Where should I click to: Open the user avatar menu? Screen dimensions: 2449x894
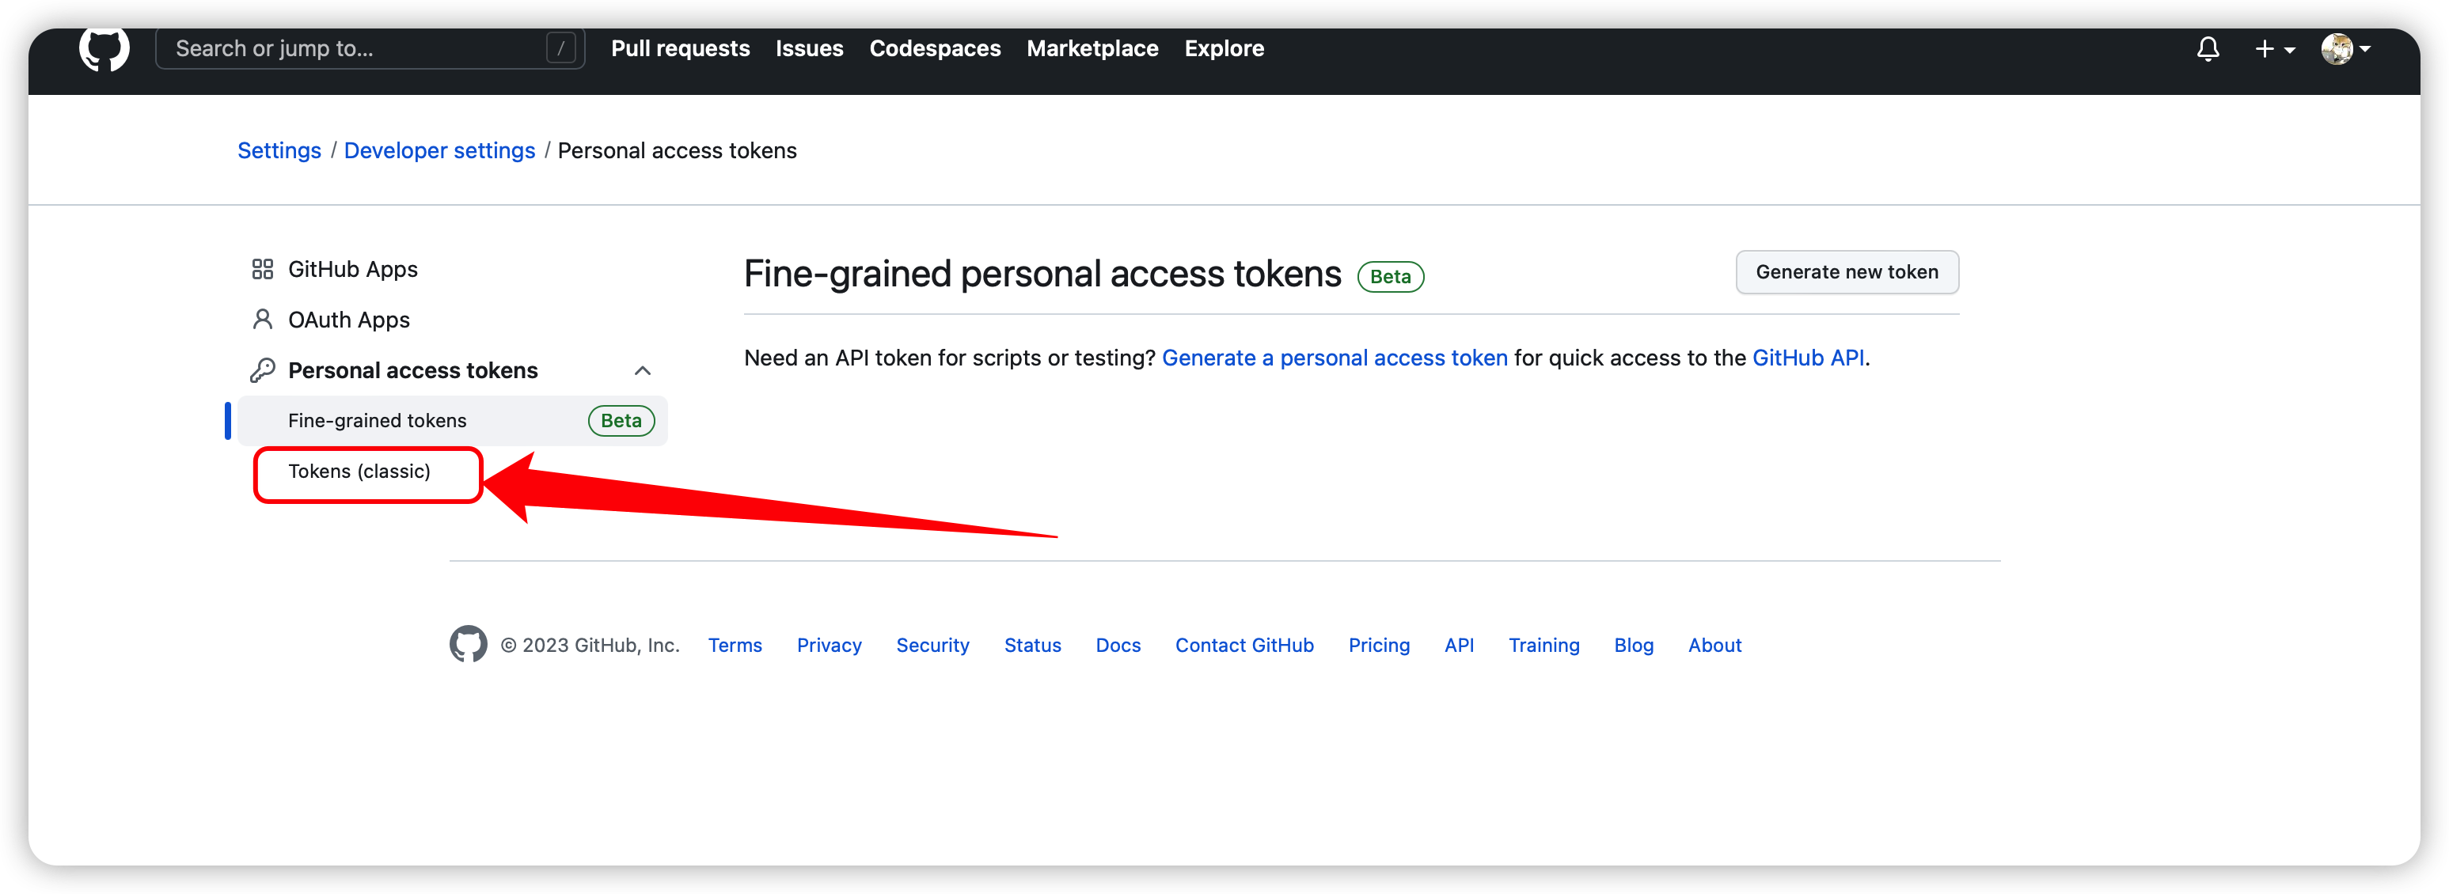[2345, 48]
